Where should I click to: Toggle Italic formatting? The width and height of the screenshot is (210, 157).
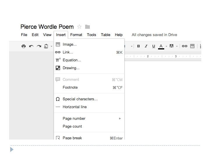click(x=146, y=46)
